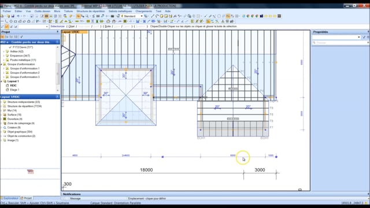Viewport: 370px width, 208px height.
Task: Select the Ouverture (4) category
Action: [14, 119]
